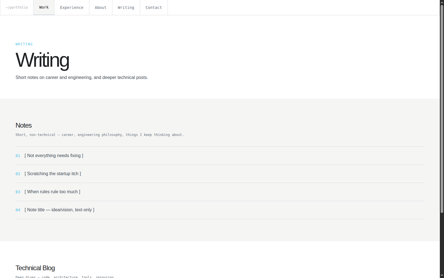Click the "Notes" section heading
Screen dimensions: 444x278
point(24,125)
